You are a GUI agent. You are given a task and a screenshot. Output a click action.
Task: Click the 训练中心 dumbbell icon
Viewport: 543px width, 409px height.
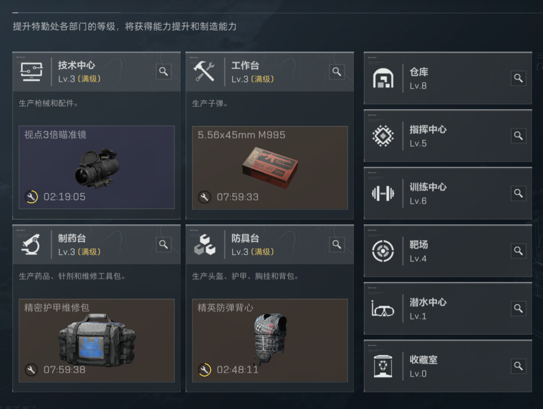383,193
